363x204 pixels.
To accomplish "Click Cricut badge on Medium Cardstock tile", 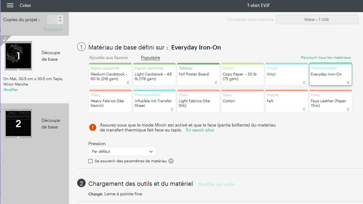I will (x=128, y=82).
